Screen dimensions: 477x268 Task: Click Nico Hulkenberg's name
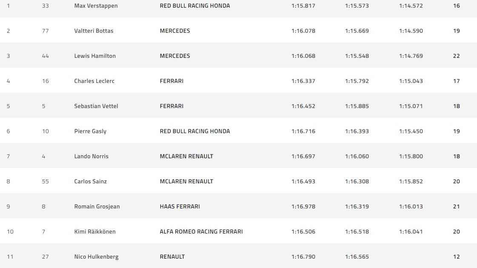(x=96, y=257)
